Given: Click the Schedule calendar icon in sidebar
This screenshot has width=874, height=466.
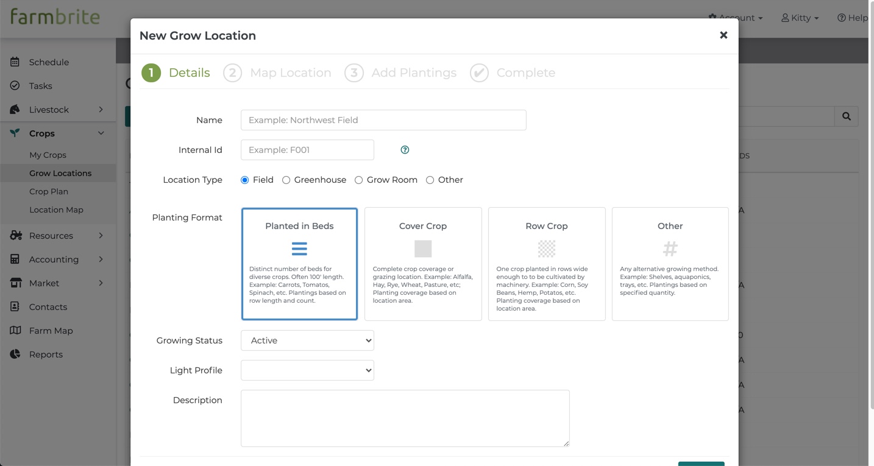Looking at the screenshot, I should coord(15,62).
